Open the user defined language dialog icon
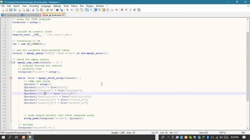Viewport: 250px width, 140px height. coord(100,10)
